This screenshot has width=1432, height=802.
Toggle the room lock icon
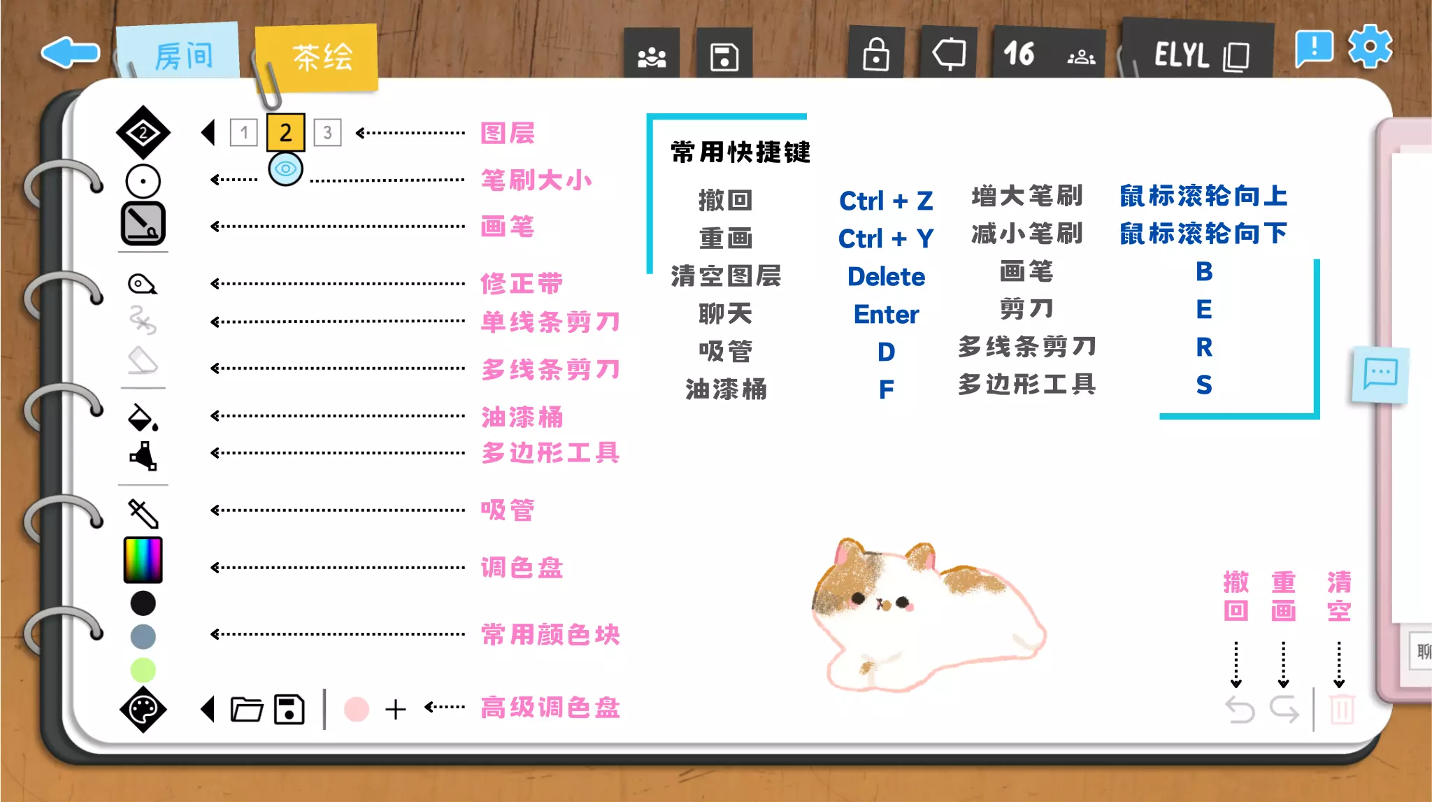pos(875,55)
